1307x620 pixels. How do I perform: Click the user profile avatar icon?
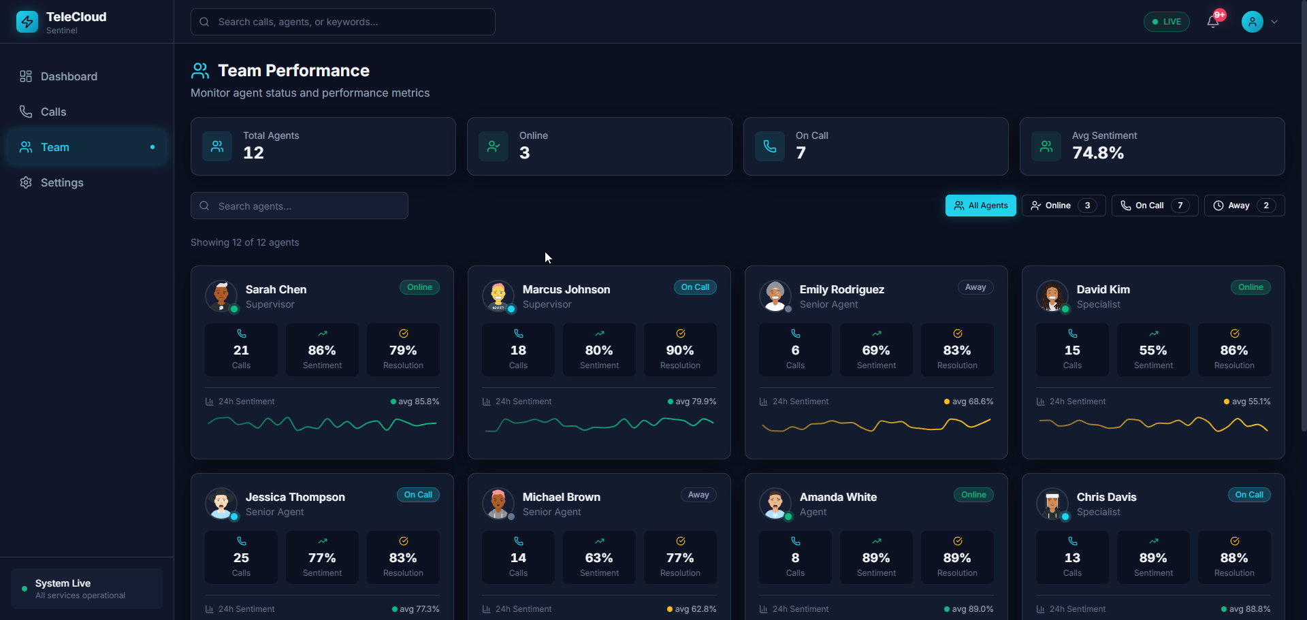(1252, 22)
